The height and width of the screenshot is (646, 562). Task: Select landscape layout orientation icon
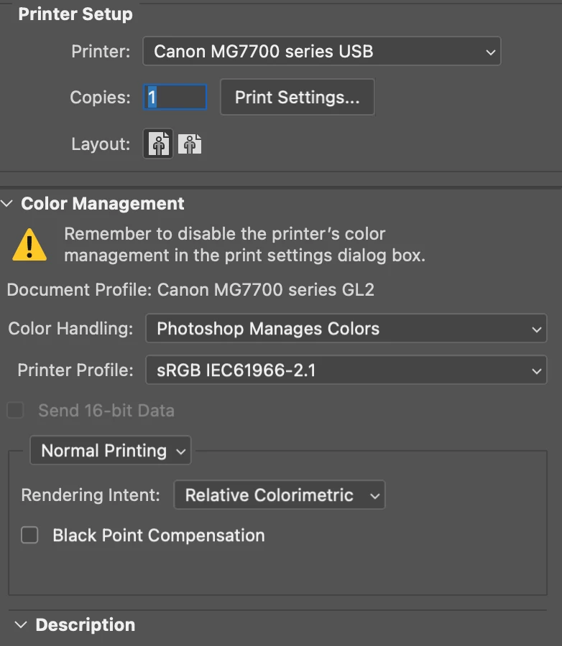coord(190,144)
